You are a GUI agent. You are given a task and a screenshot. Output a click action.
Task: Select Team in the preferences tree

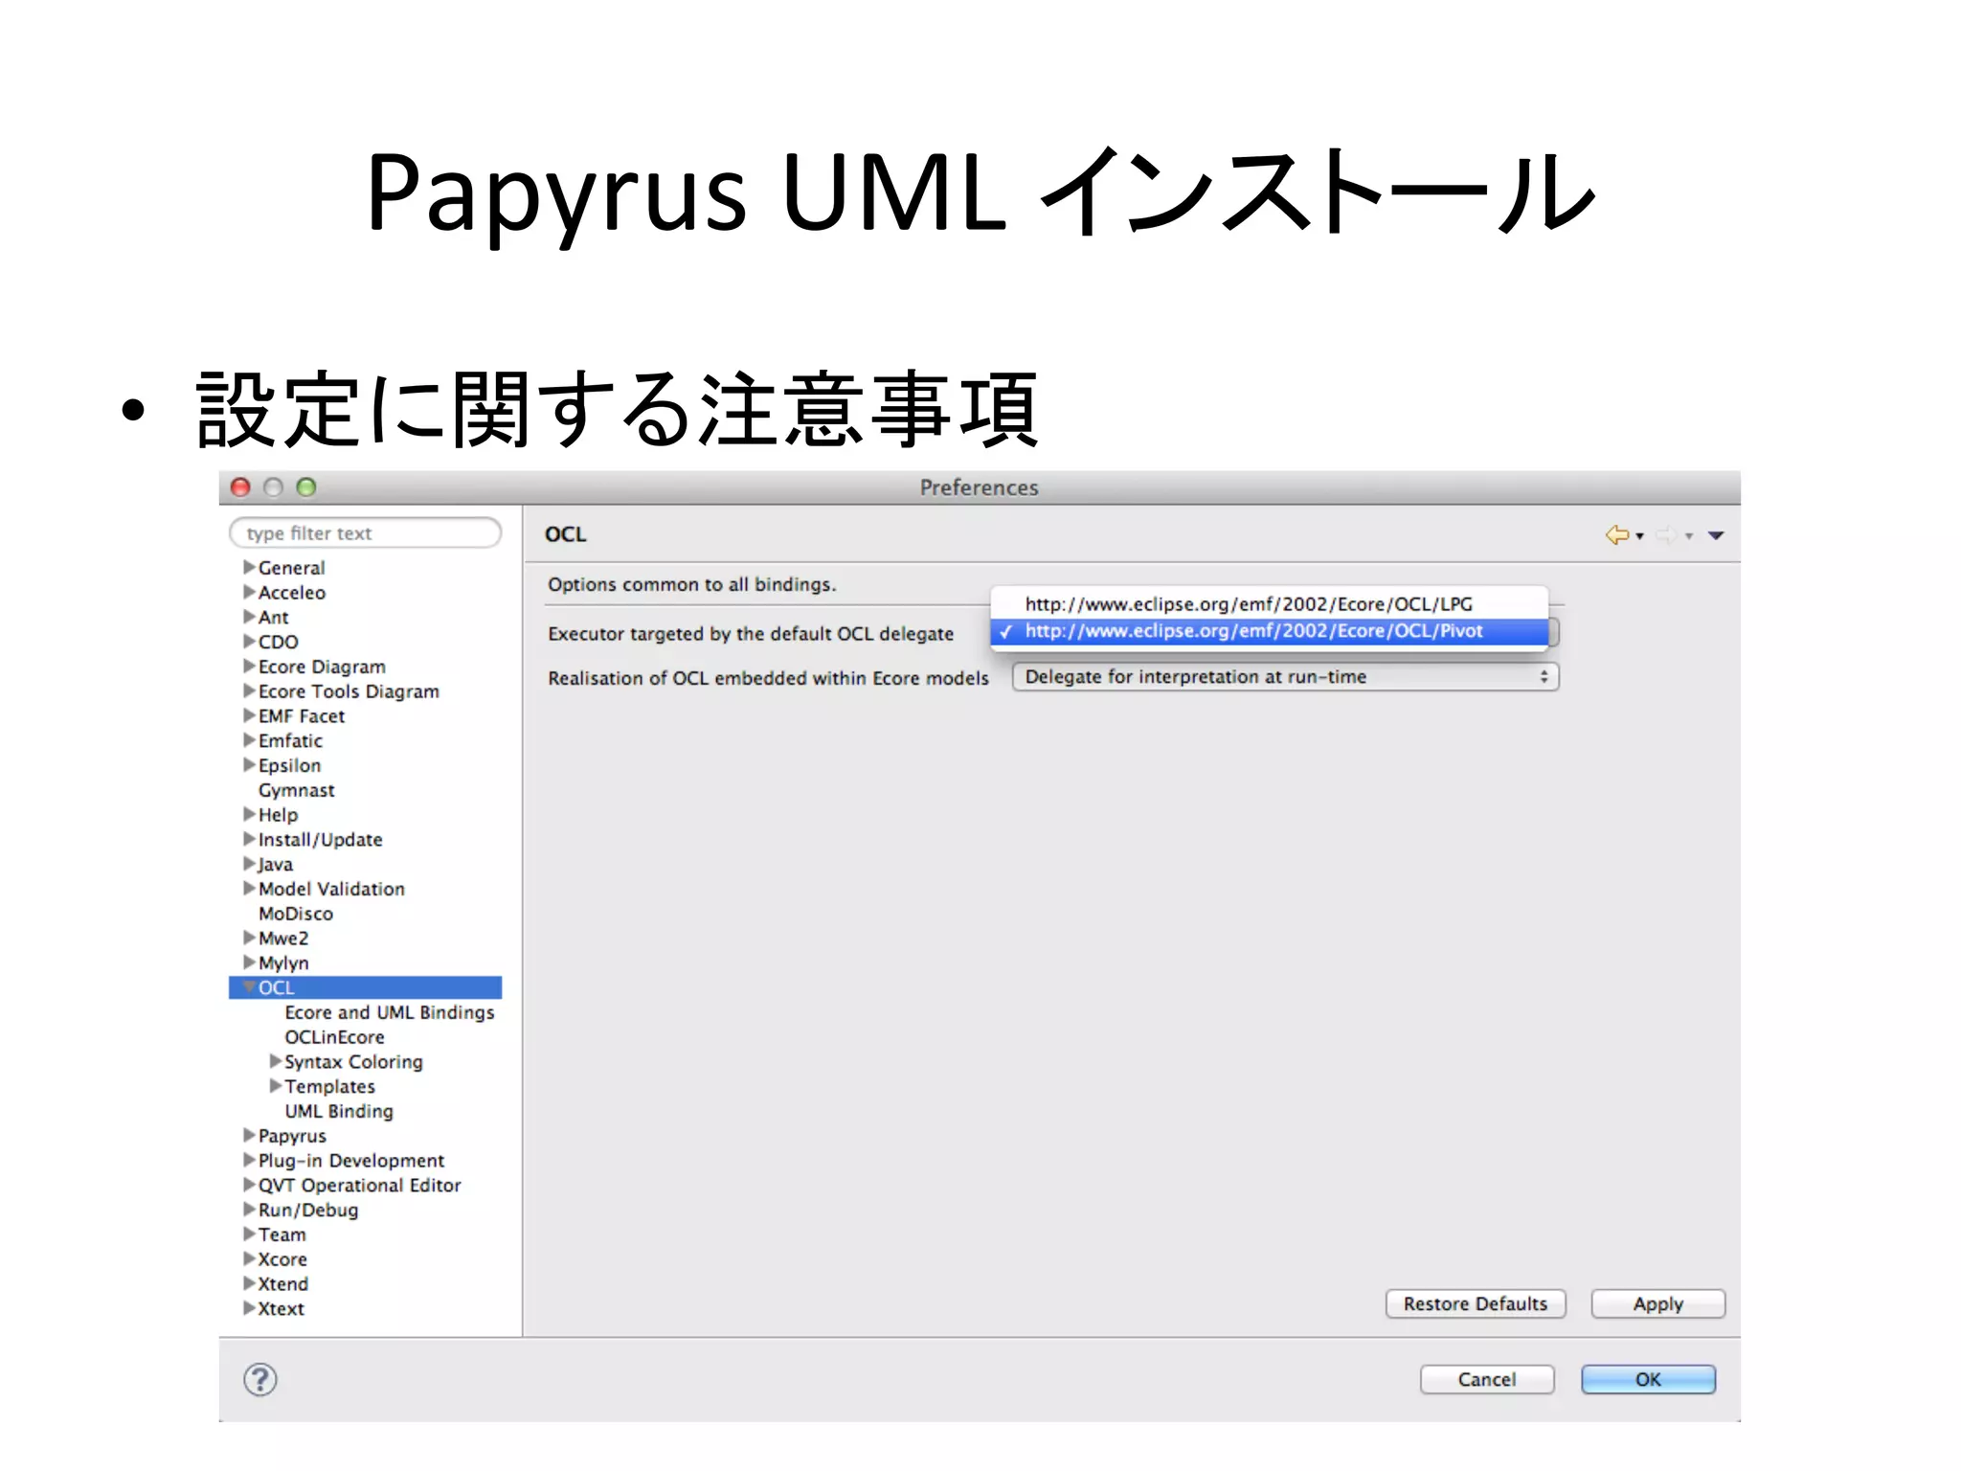point(282,1234)
